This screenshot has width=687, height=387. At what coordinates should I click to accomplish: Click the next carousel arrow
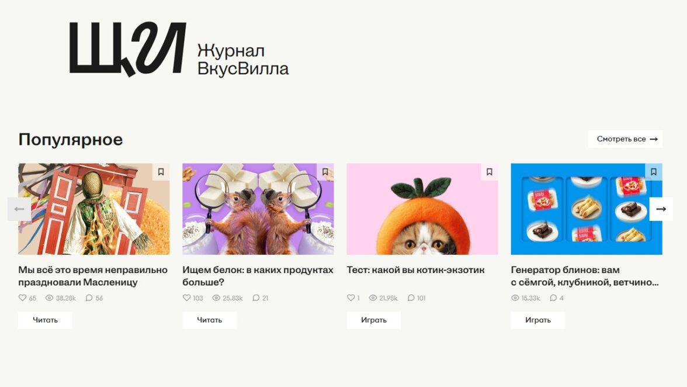(x=661, y=209)
